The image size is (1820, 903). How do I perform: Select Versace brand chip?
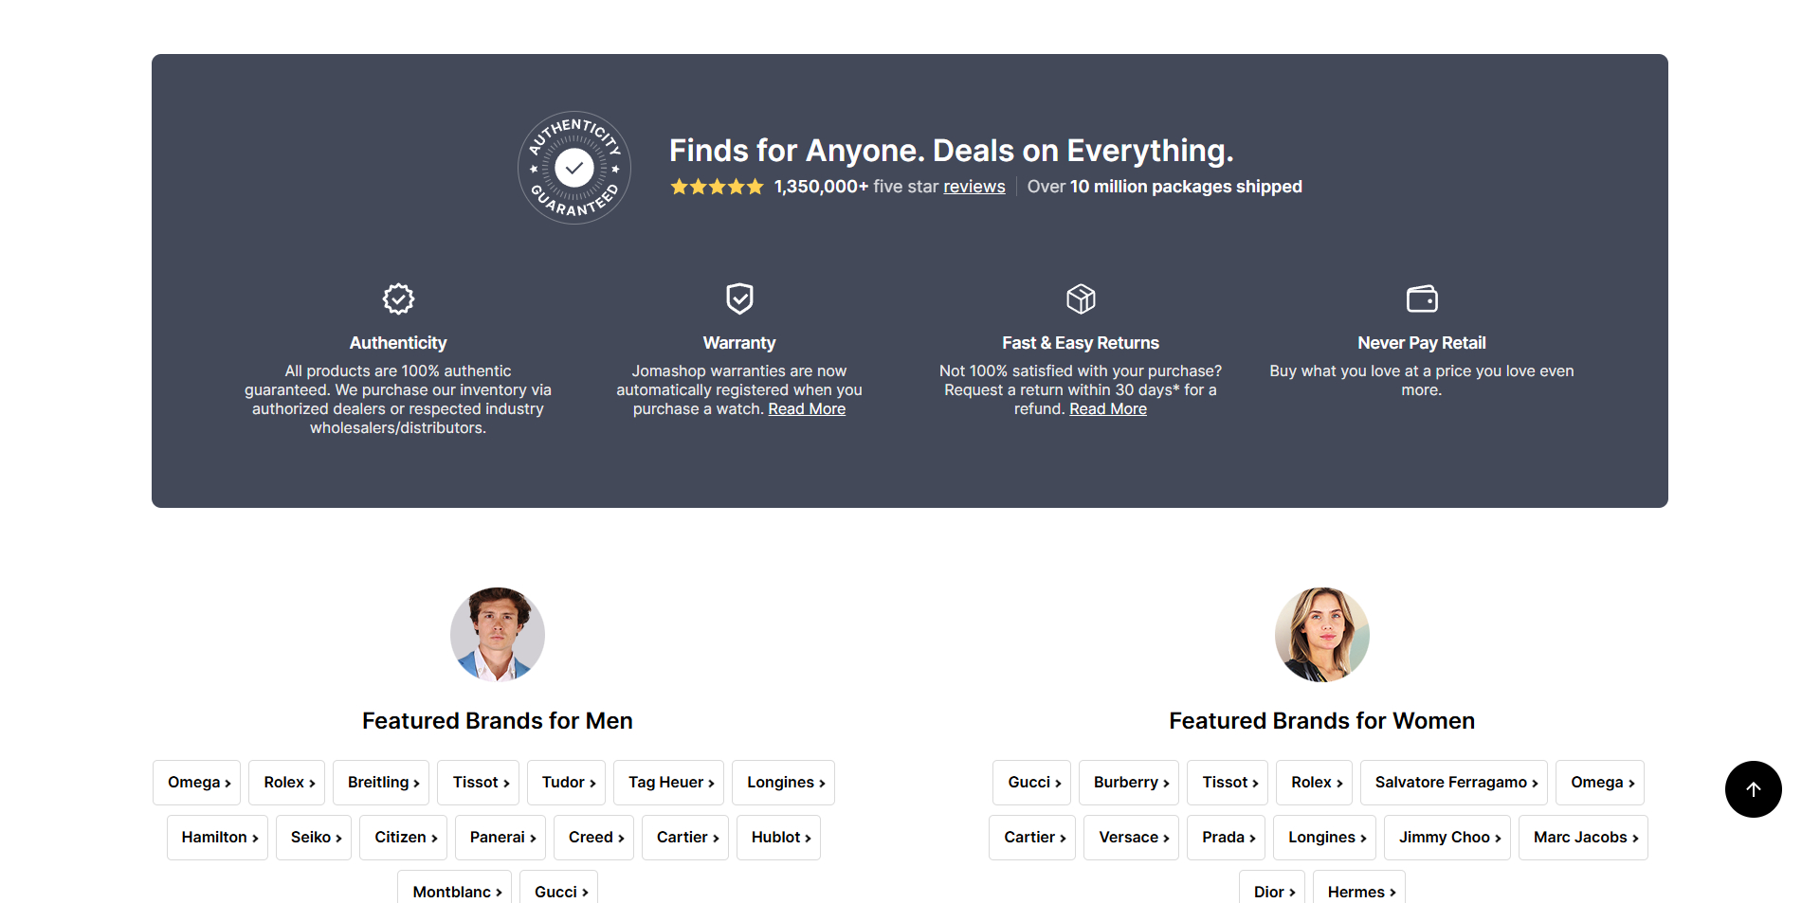click(1132, 838)
